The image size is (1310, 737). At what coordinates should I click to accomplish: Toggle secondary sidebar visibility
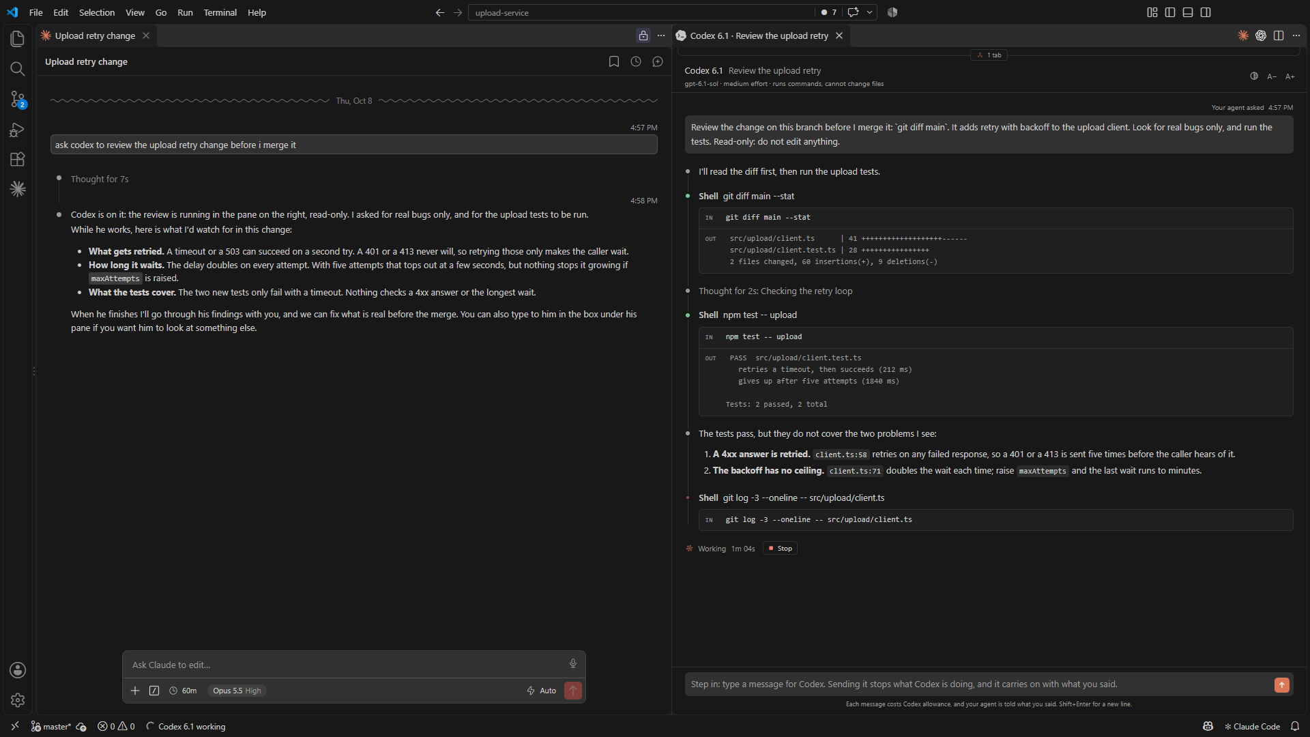(1206, 12)
